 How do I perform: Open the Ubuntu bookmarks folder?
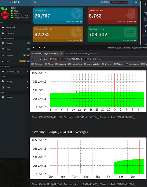pyautogui.click(x=107, y=64)
